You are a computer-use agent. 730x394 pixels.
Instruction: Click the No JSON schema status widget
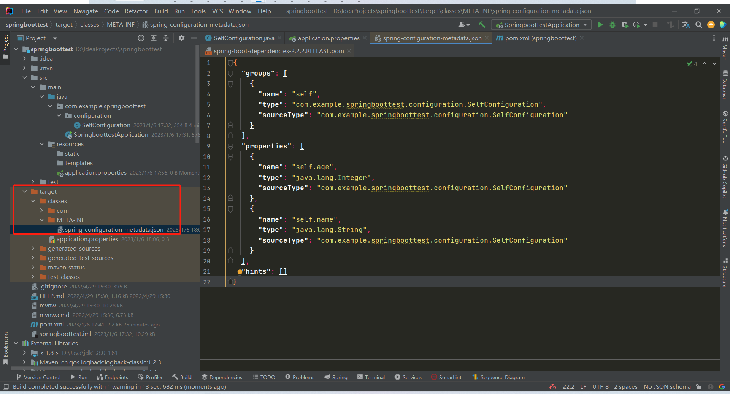point(667,387)
